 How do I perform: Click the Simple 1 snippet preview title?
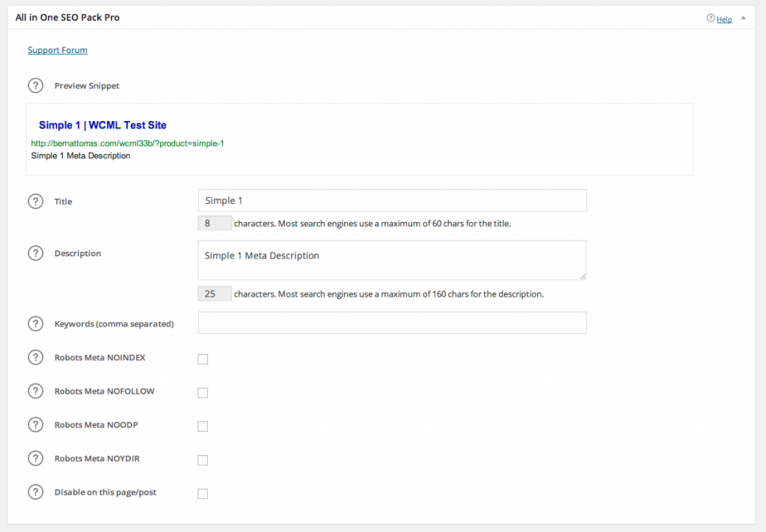point(103,124)
